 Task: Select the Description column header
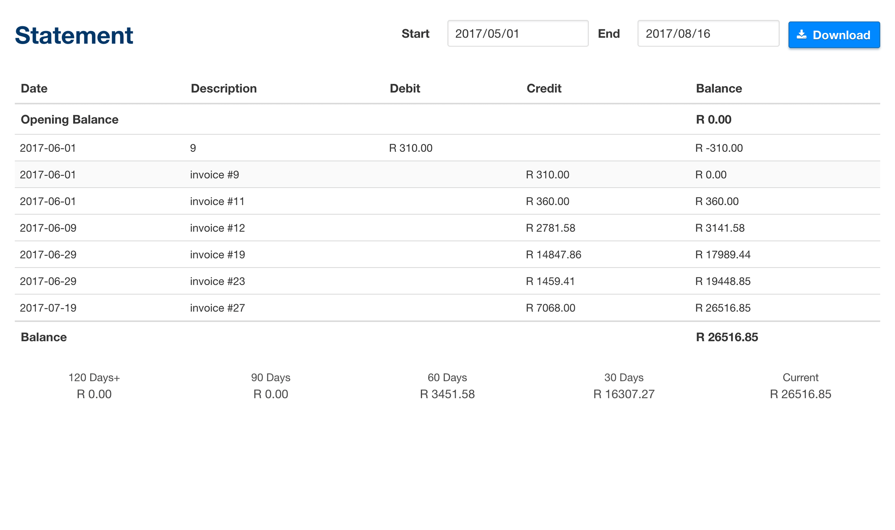coord(224,89)
